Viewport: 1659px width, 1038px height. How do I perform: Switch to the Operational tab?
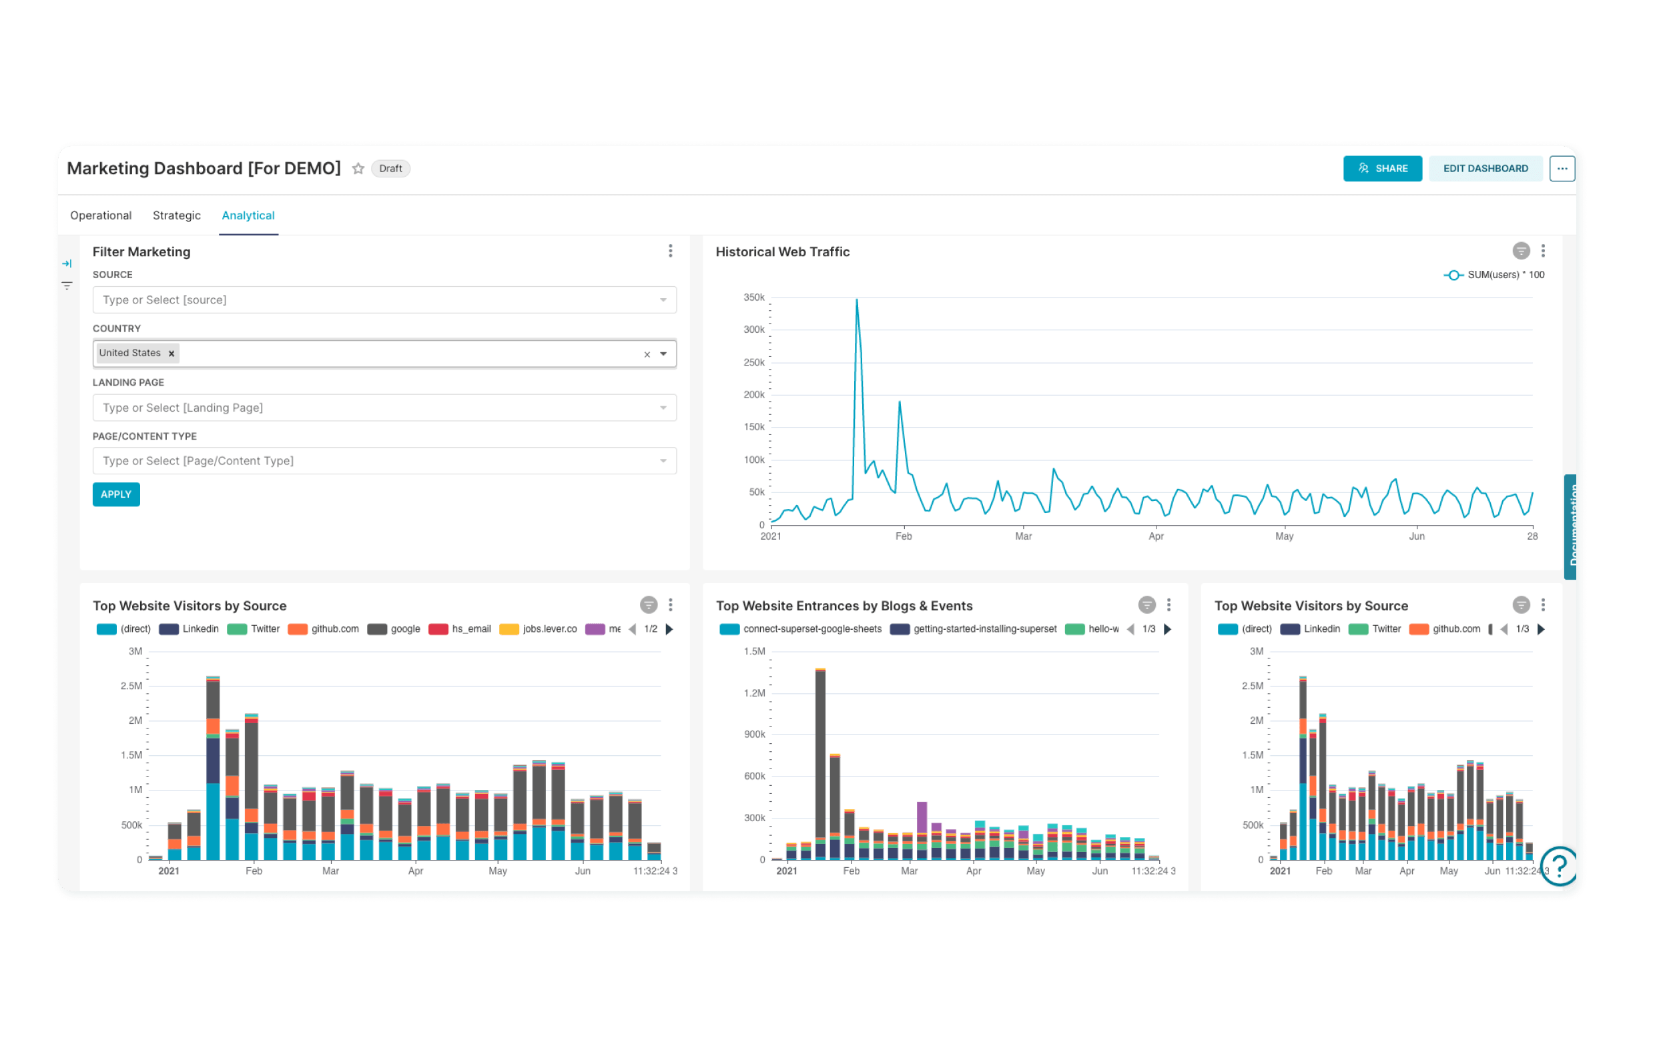pos(100,215)
